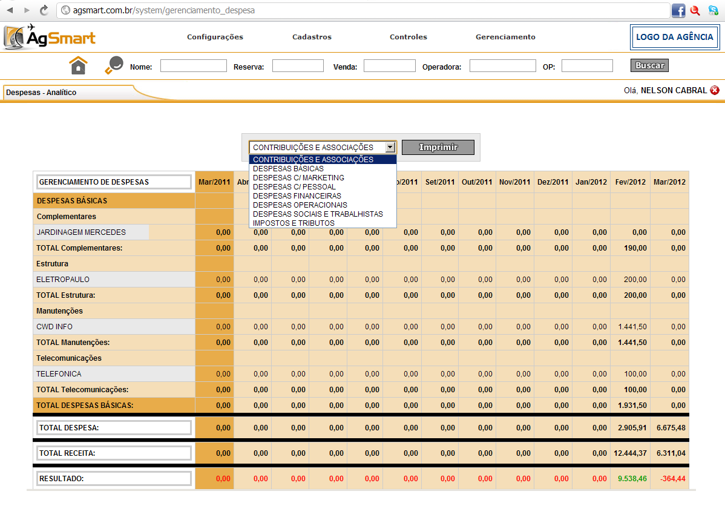Click the CWD INFO row label
The image size is (725, 529).
click(x=54, y=326)
